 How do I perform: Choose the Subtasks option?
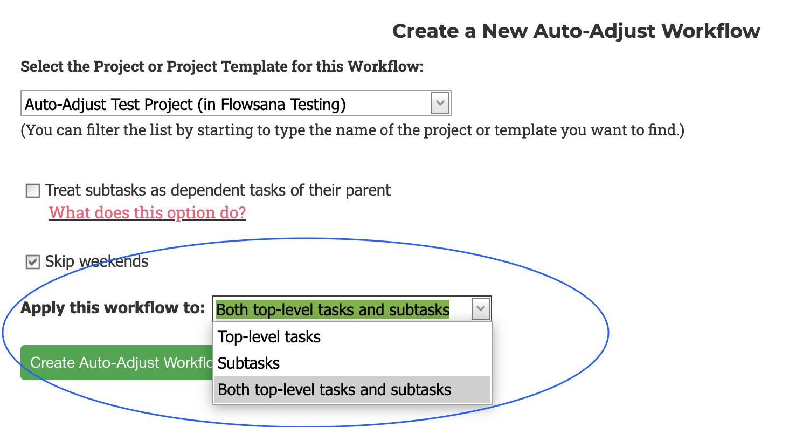click(249, 363)
